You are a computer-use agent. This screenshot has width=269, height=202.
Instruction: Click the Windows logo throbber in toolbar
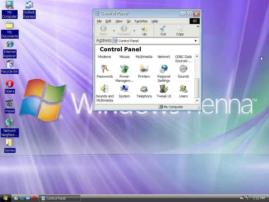point(195,21)
